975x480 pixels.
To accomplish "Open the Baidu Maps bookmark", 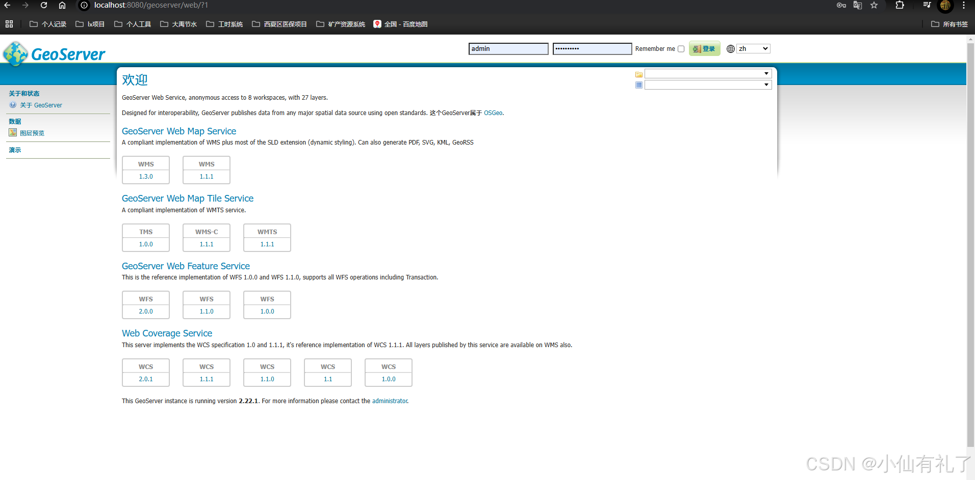I will (400, 24).
